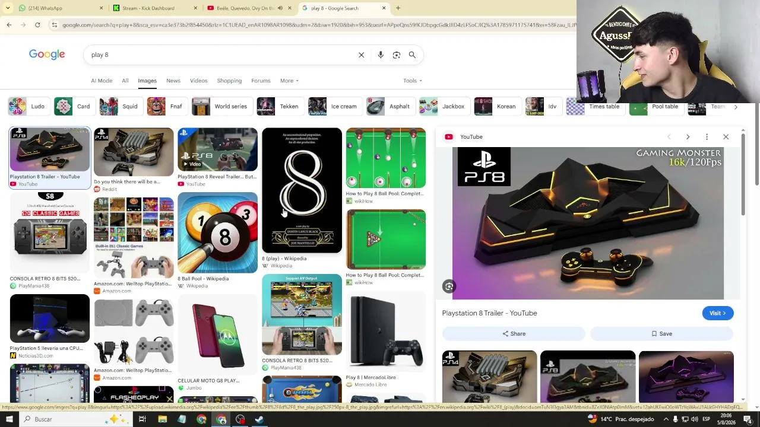Screen dimensions: 760x427
Task: Open File Explorer from the taskbar
Action: [x=162, y=419]
